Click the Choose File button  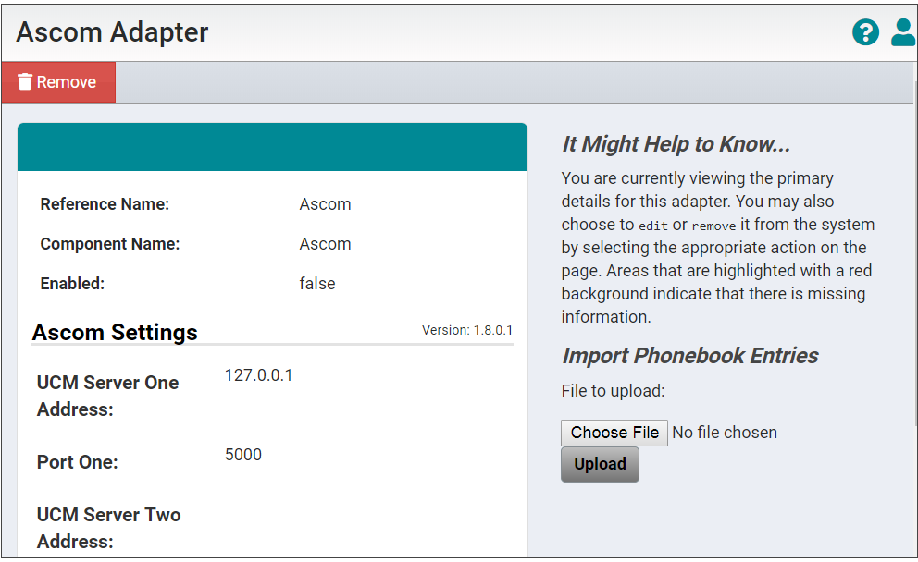coord(614,433)
